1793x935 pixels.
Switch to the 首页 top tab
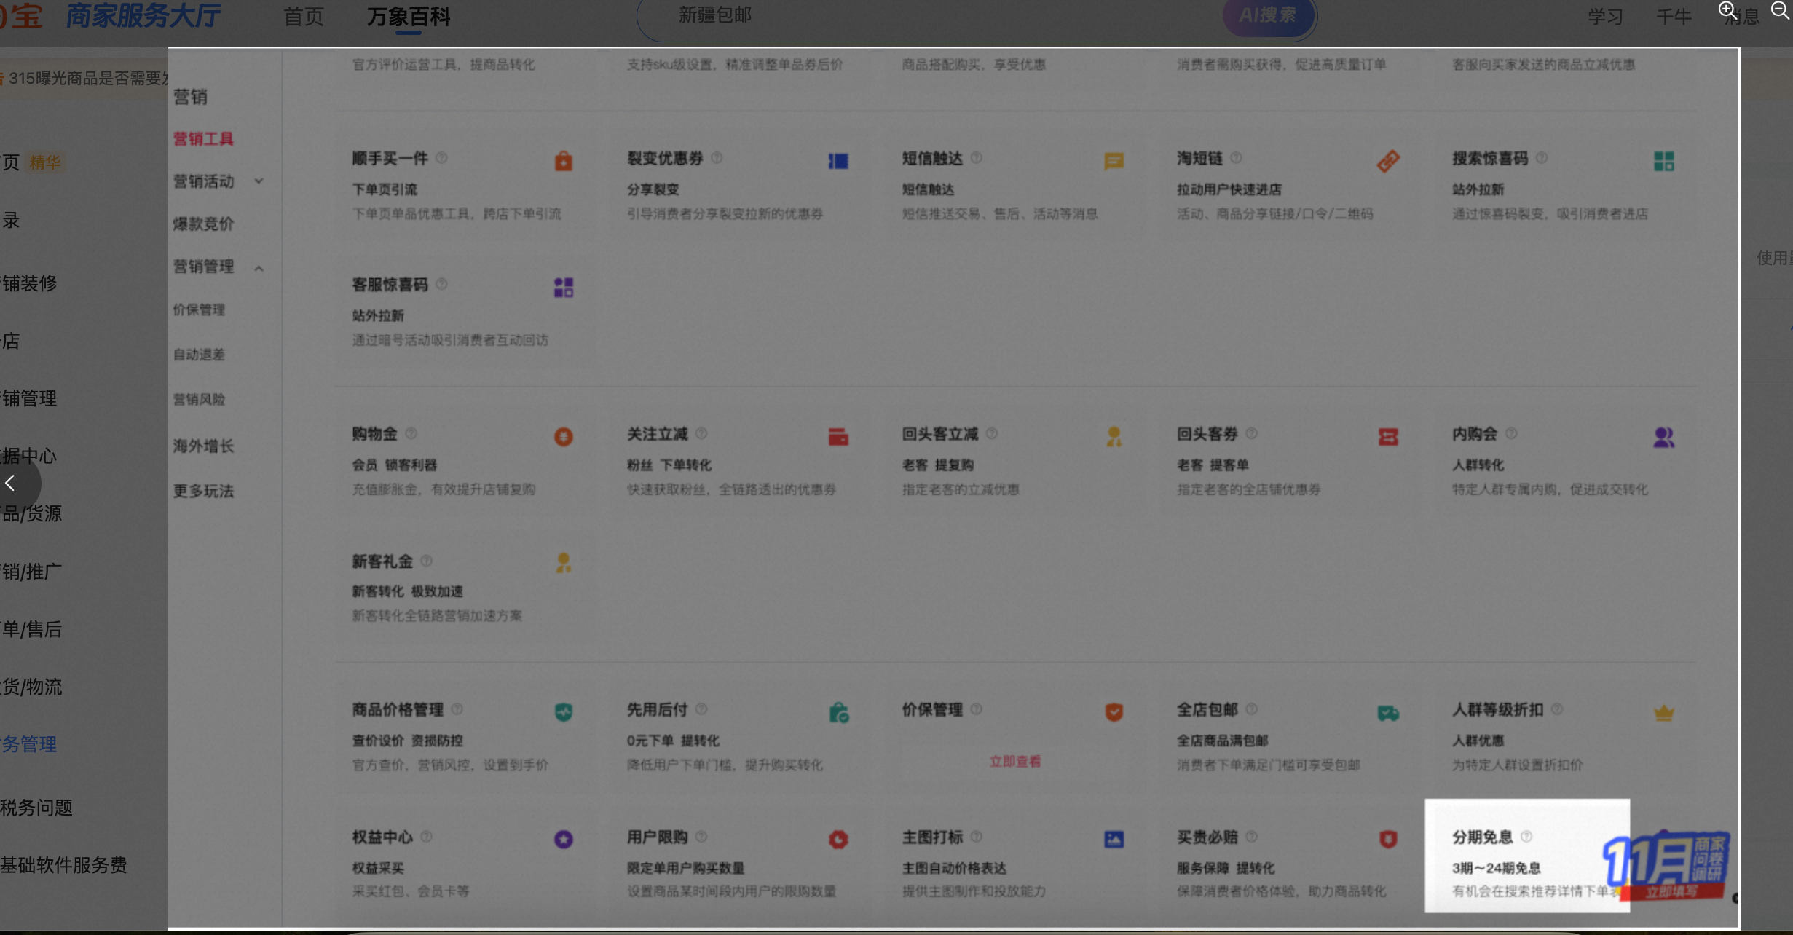click(303, 16)
